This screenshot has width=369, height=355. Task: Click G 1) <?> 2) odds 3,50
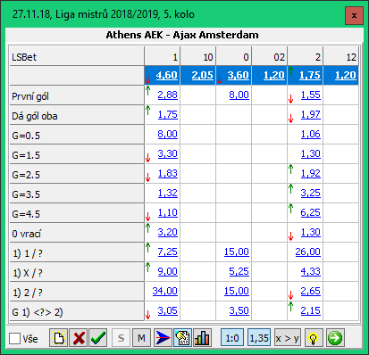click(x=239, y=310)
